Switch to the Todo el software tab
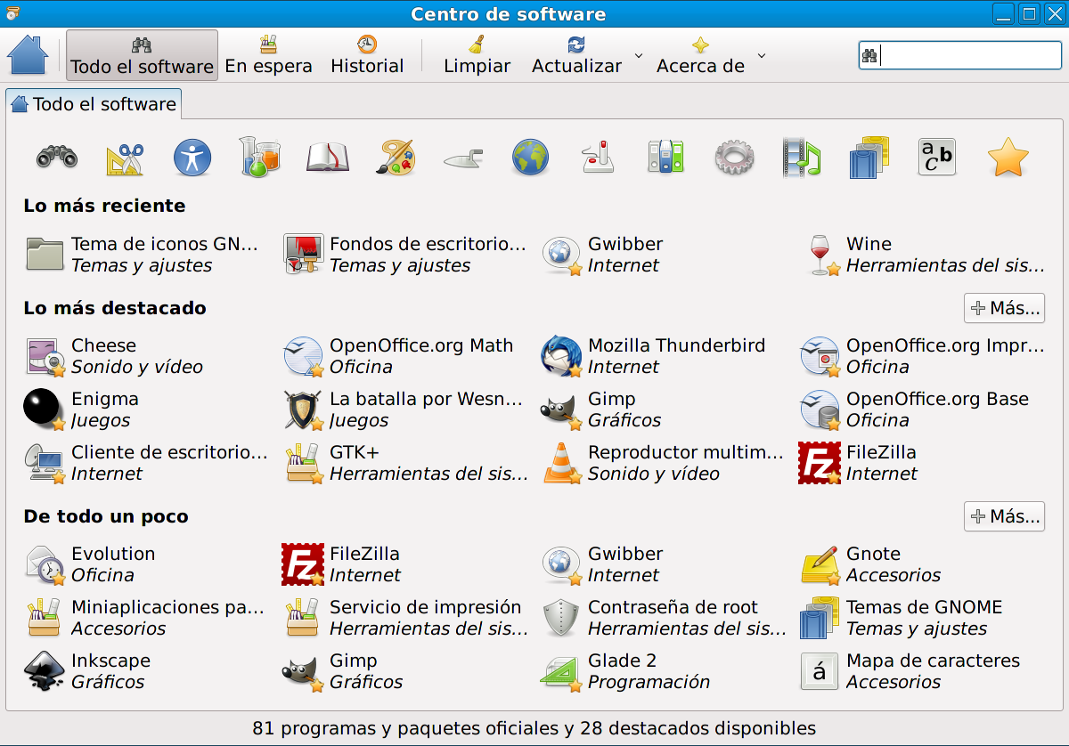 pos(94,104)
